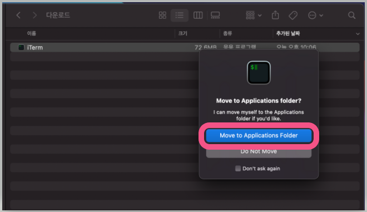The width and height of the screenshot is (367, 212).
Task: Click the Tags toolbar icon
Action: pyautogui.click(x=293, y=16)
